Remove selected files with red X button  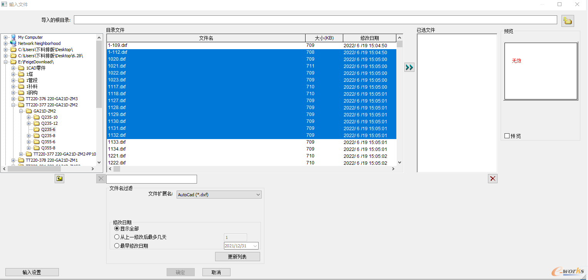tap(493, 179)
